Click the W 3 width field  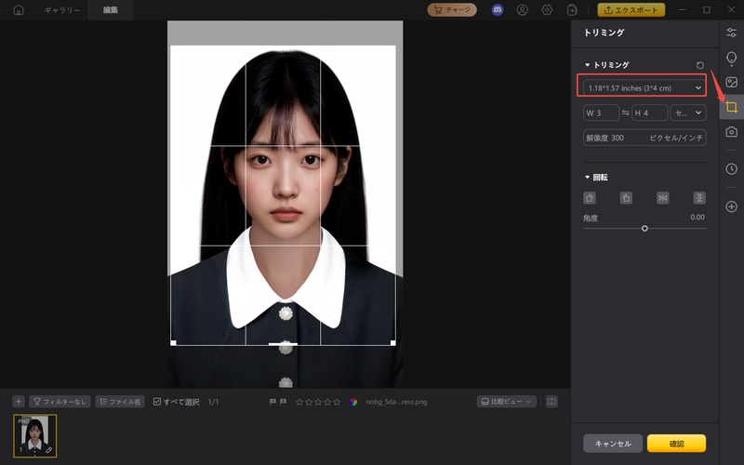click(x=601, y=113)
